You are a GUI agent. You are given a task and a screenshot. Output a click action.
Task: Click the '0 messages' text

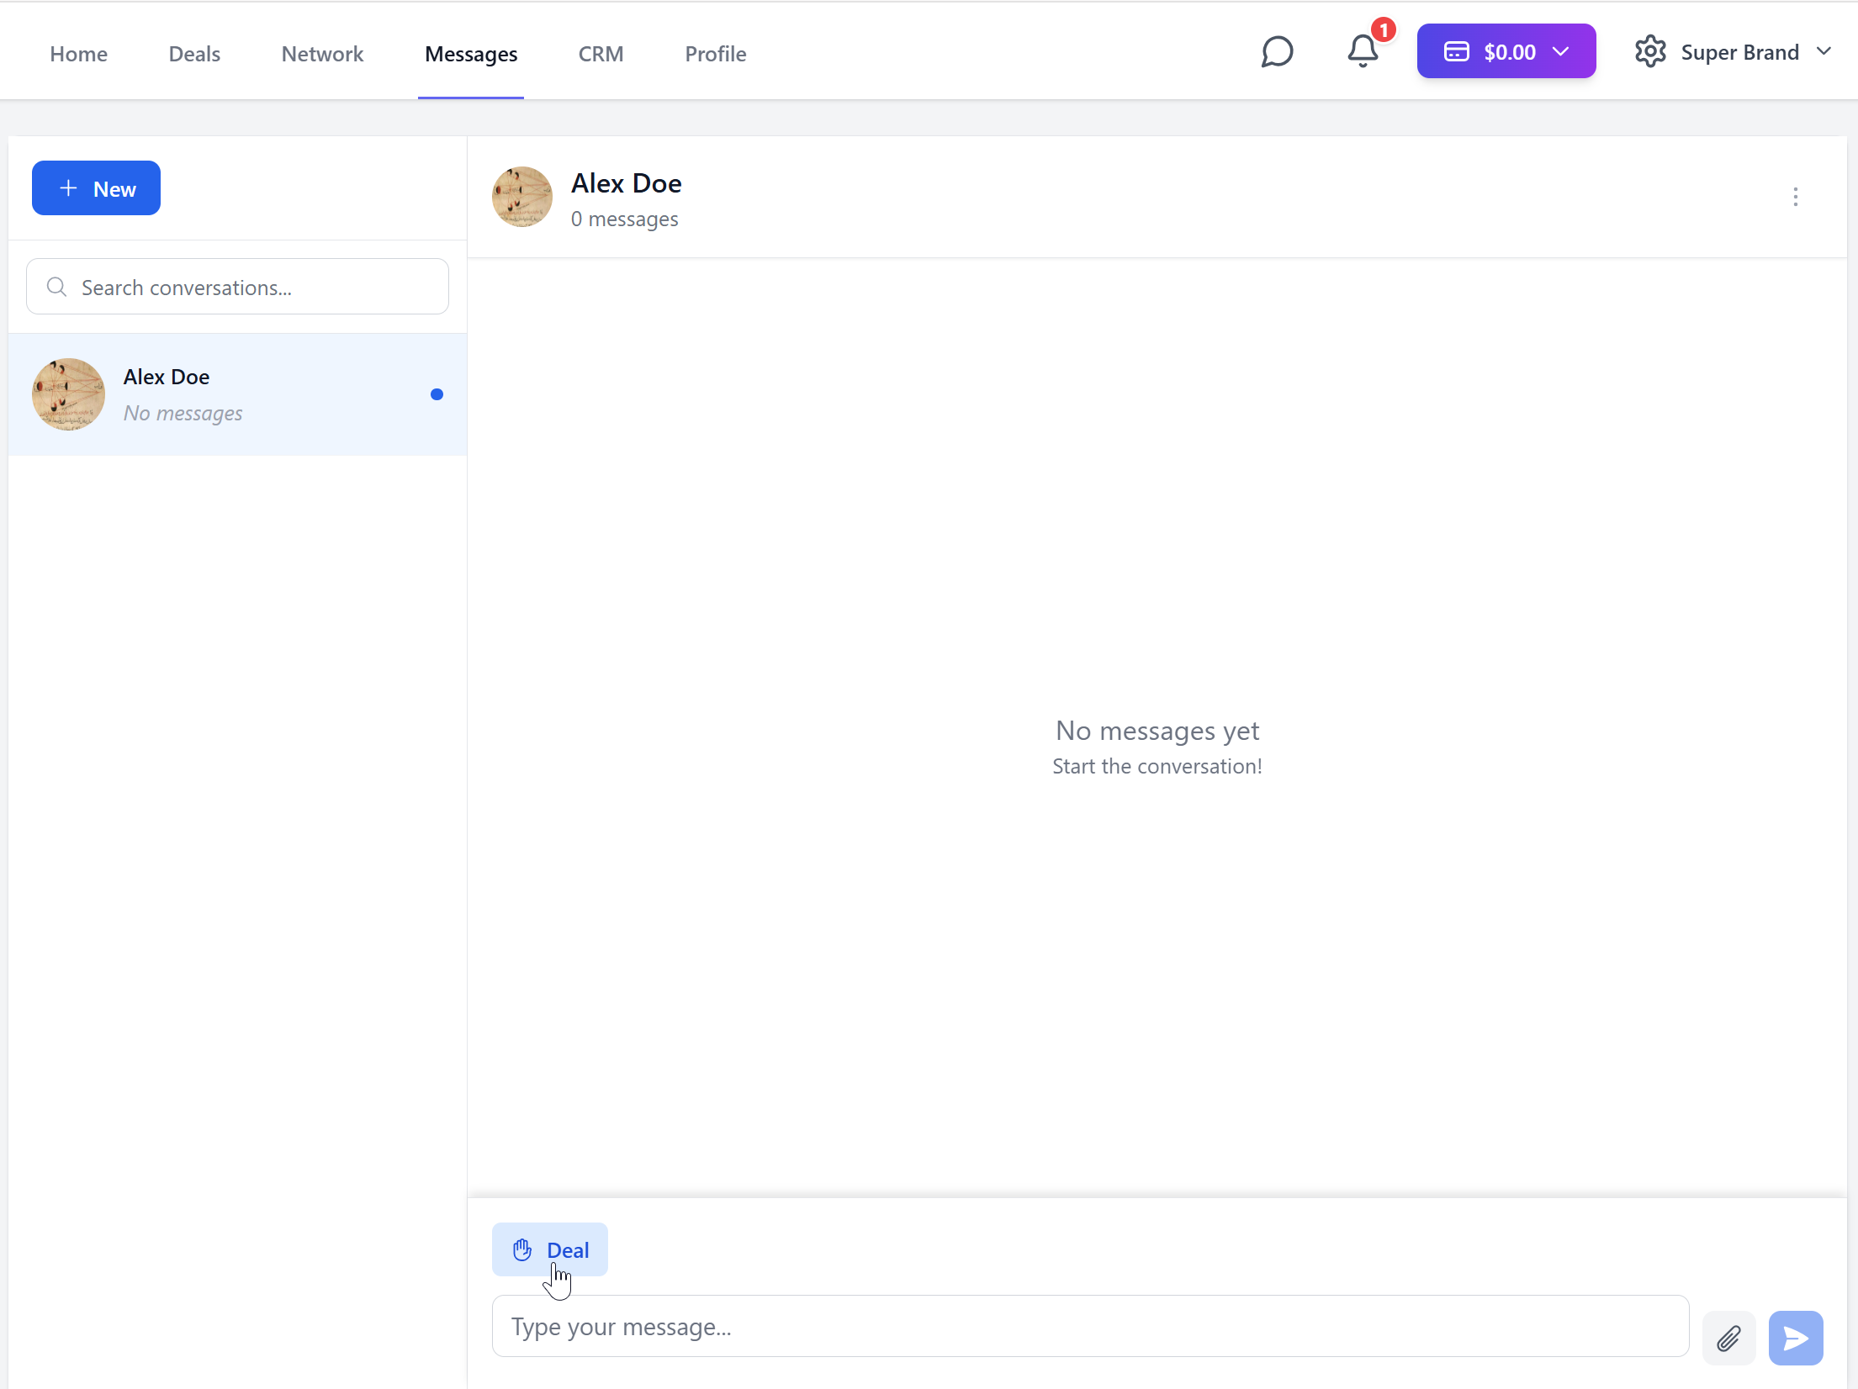point(624,219)
